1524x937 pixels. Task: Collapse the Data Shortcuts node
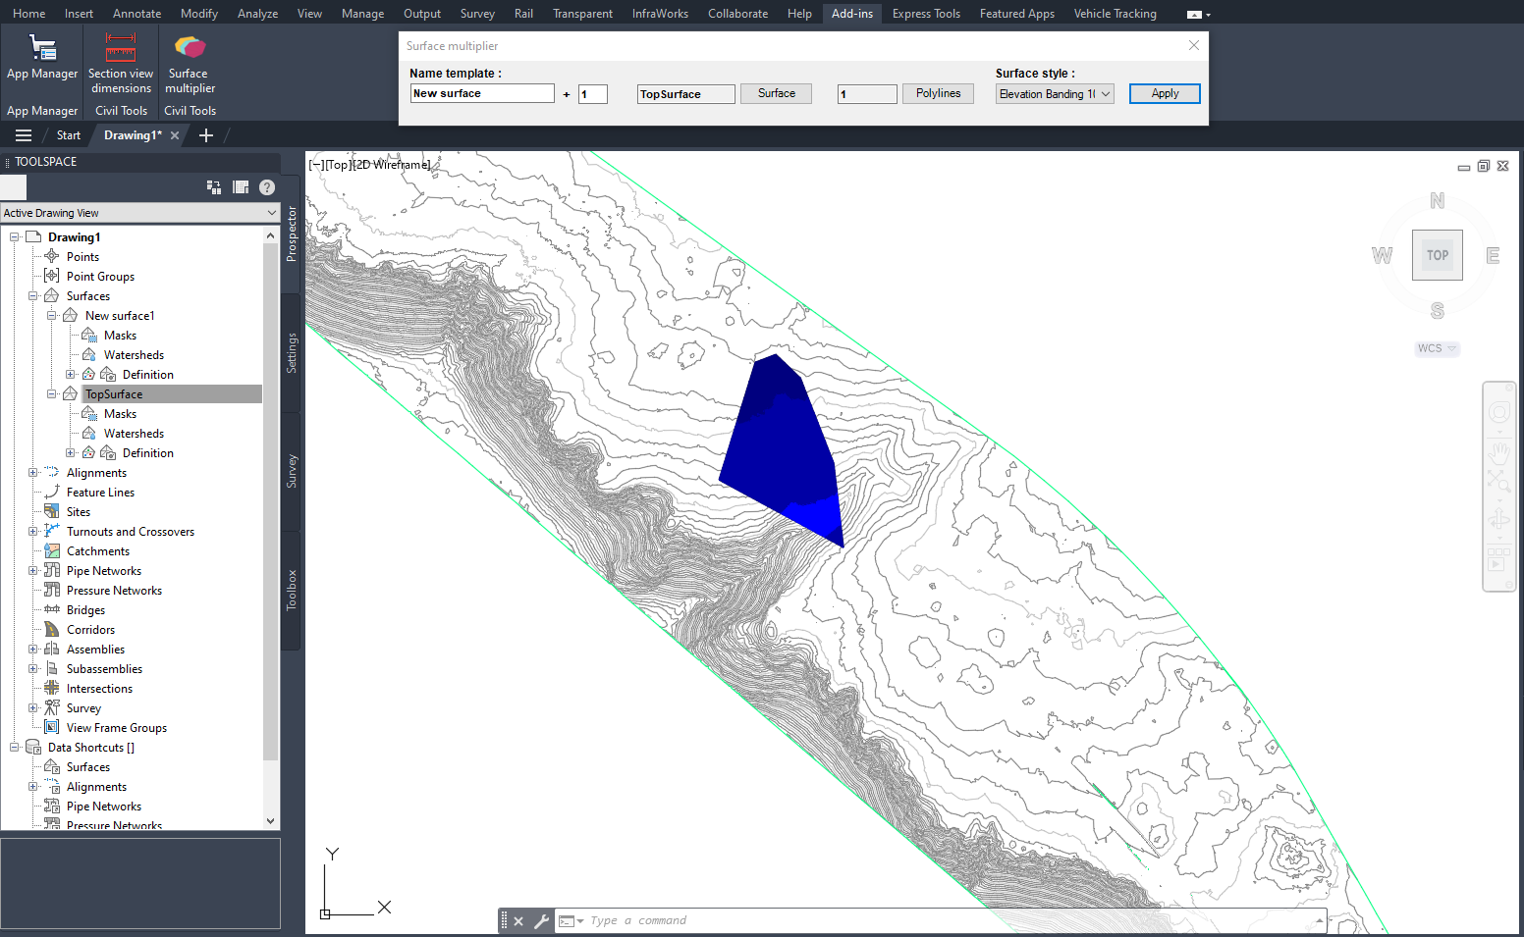(15, 748)
